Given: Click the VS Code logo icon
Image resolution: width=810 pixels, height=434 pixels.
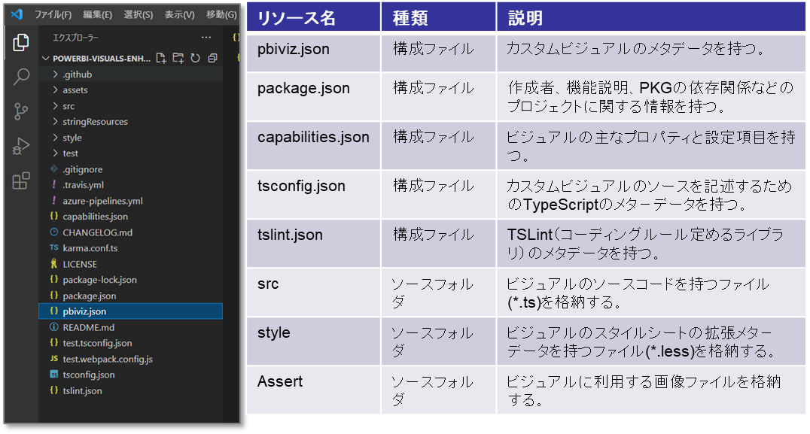Looking at the screenshot, I should click(17, 14).
